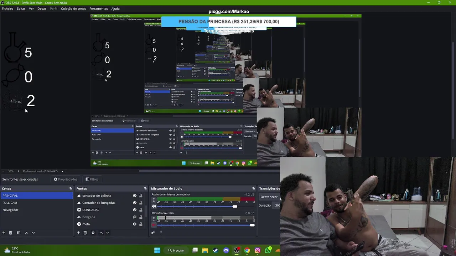The height and width of the screenshot is (256, 456).
Task: Delete the selected scene with the Cenas trash icon
Action: tap(11, 233)
